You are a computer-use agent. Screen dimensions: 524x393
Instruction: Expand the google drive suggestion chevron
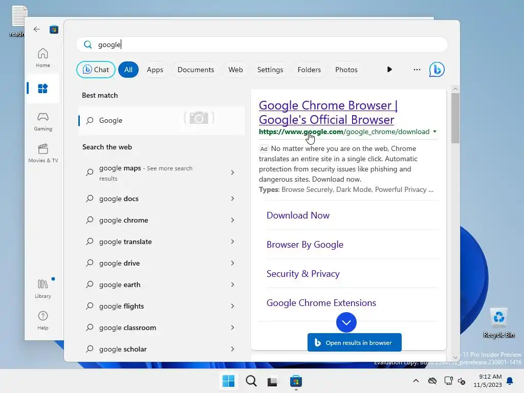[x=233, y=263]
